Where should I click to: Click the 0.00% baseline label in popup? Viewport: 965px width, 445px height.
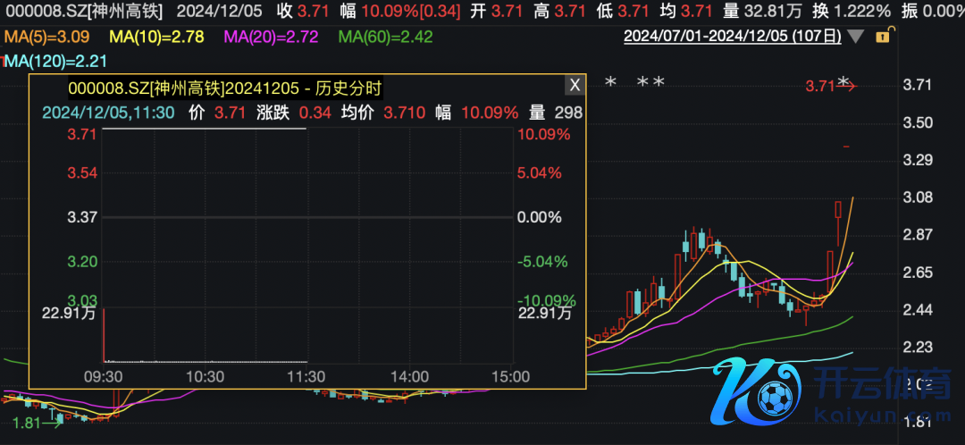pyautogui.click(x=541, y=217)
